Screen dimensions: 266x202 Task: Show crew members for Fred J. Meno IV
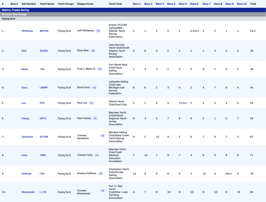pos(100,69)
